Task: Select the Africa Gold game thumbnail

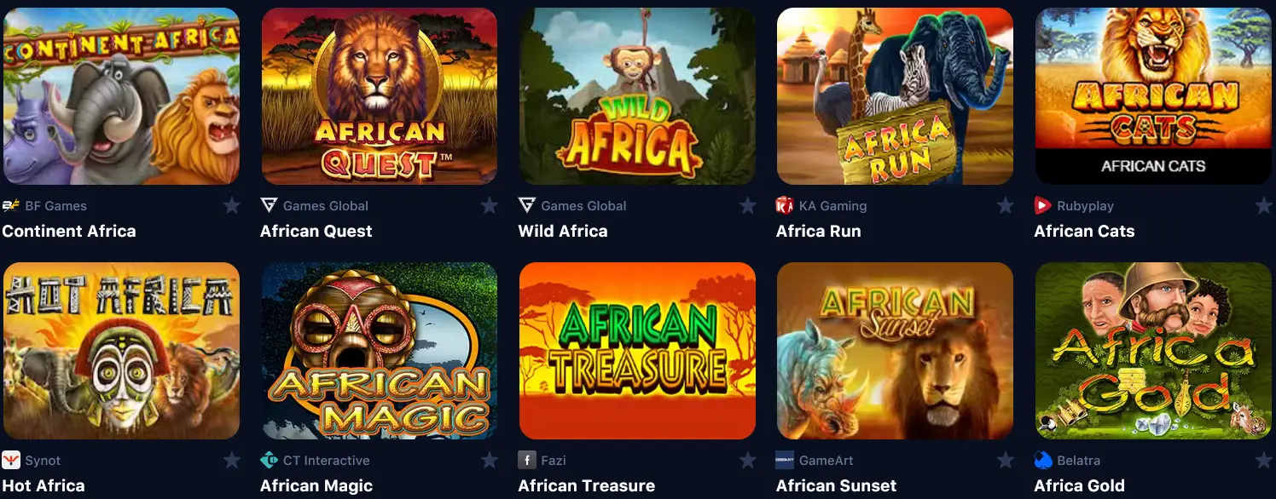Action: (1153, 351)
